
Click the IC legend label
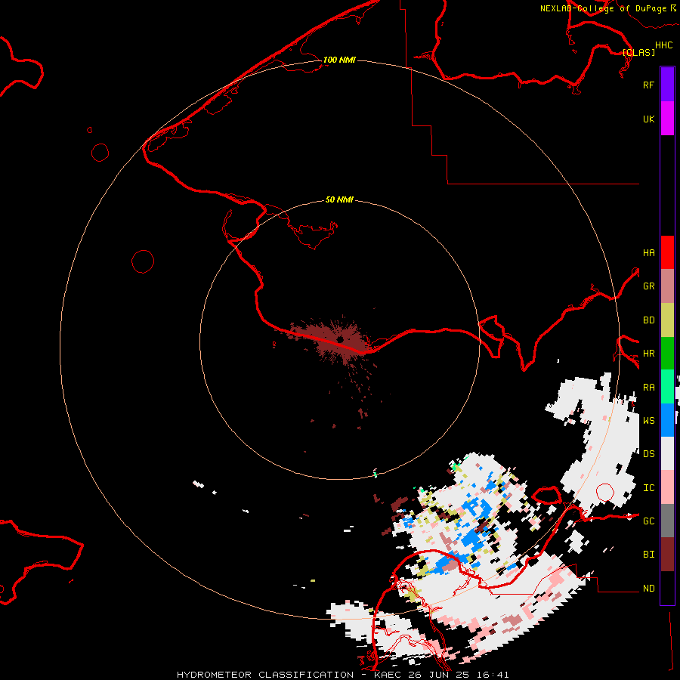648,488
